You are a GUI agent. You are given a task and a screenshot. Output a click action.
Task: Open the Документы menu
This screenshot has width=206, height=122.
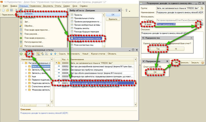(x=48, y=6)
